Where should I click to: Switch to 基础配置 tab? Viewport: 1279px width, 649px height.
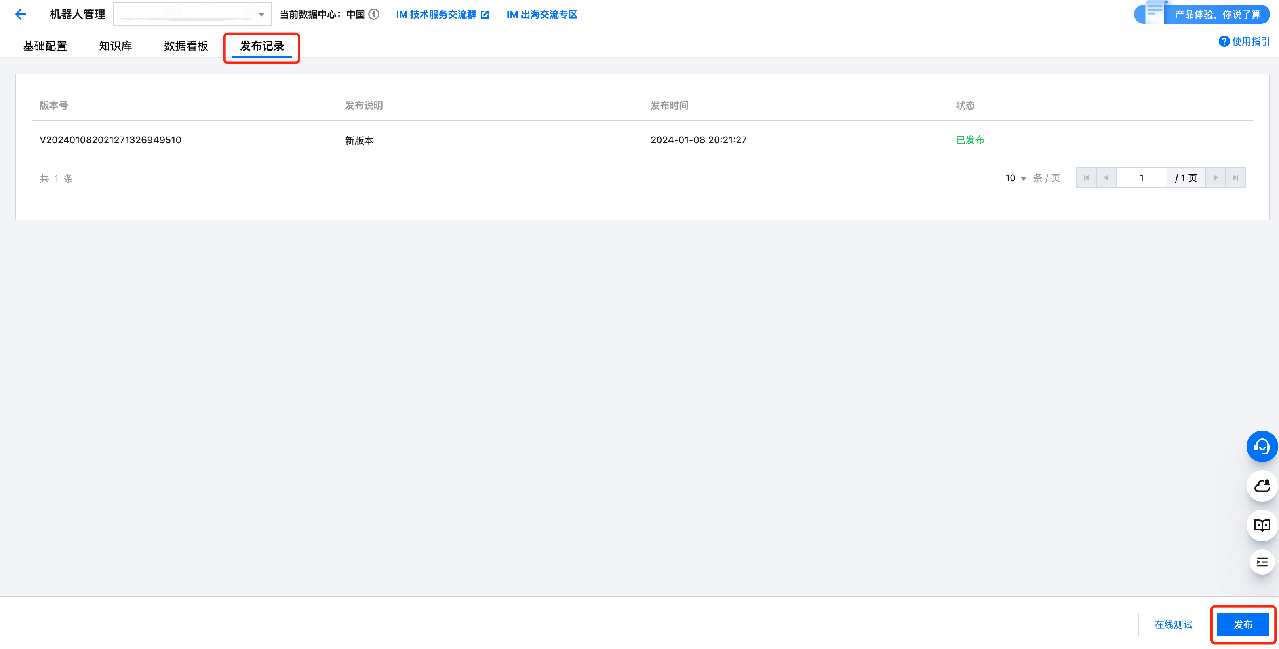tap(45, 46)
